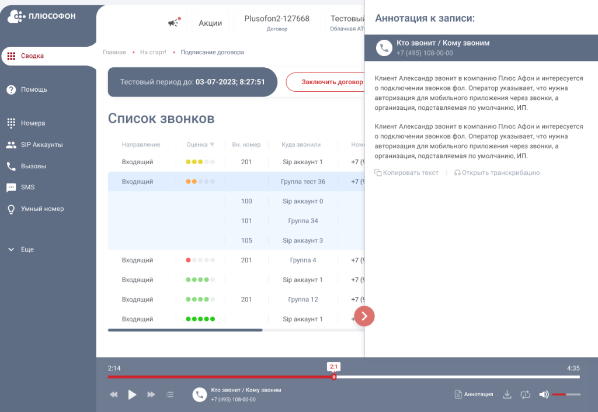Click the playback position marker on timeline
Screen dimensions: 598x412
(x=334, y=377)
